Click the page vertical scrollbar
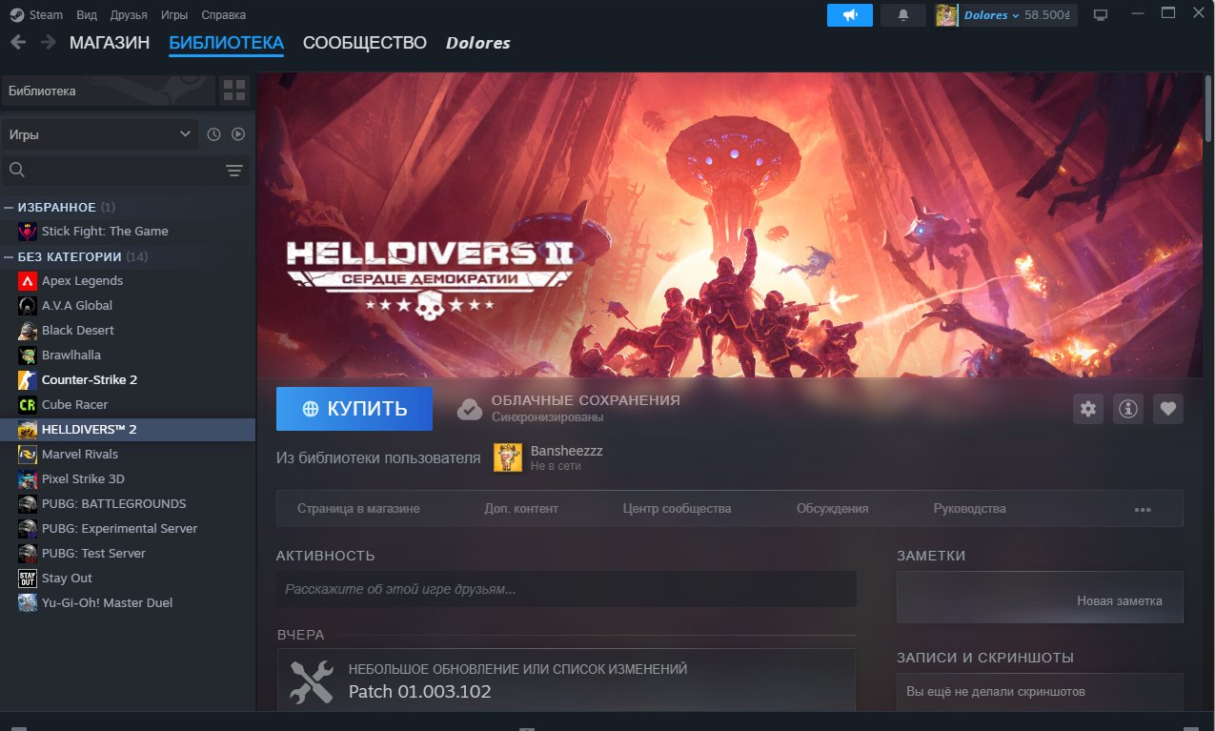This screenshot has height=731, width=1215. 1209,107
